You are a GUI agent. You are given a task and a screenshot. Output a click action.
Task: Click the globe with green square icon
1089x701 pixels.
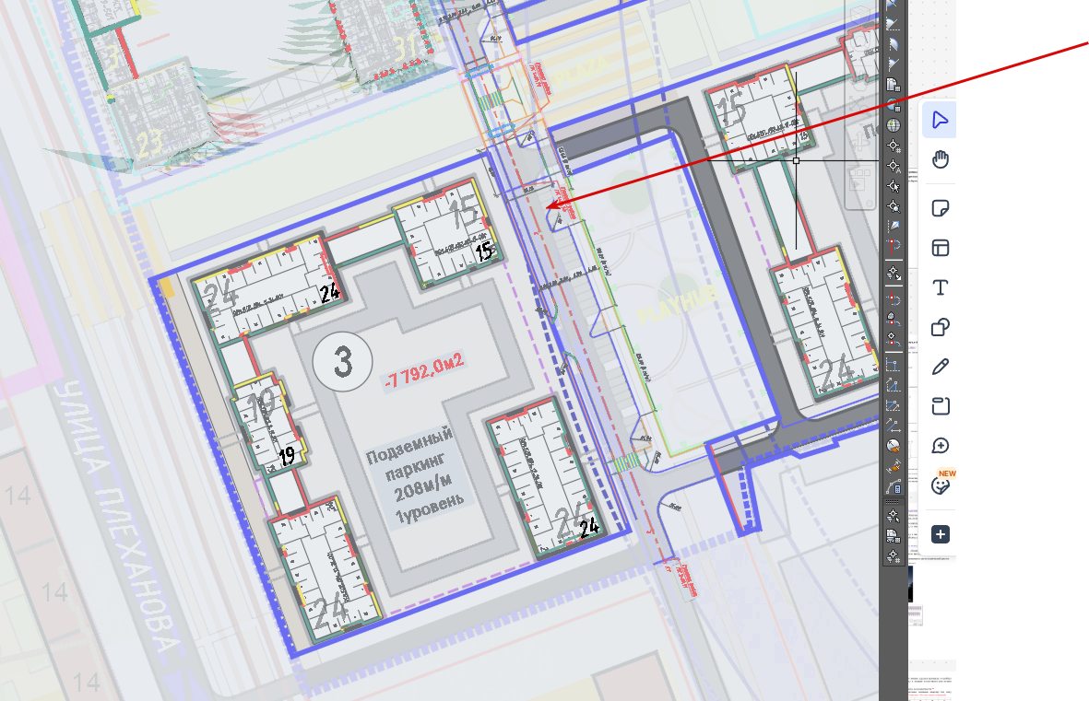[894, 125]
